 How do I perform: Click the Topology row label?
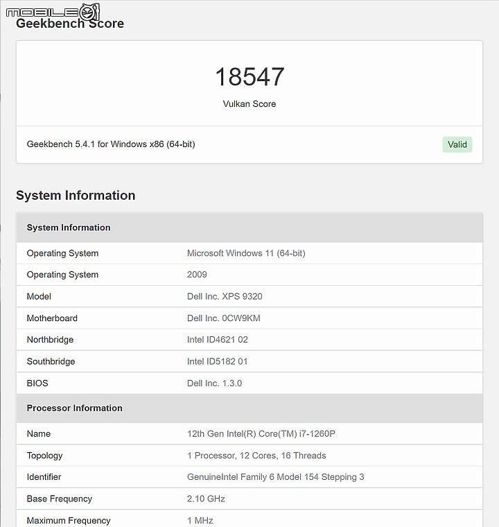pyautogui.click(x=44, y=456)
